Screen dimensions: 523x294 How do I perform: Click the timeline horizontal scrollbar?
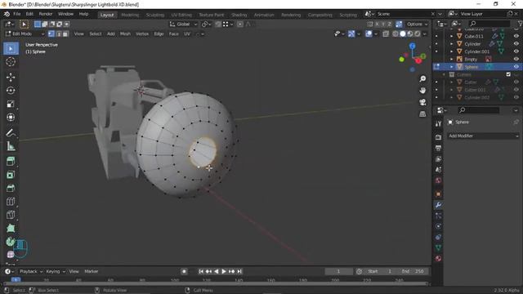216,284
